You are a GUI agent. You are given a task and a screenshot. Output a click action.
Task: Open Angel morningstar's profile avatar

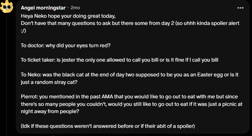(7, 7)
